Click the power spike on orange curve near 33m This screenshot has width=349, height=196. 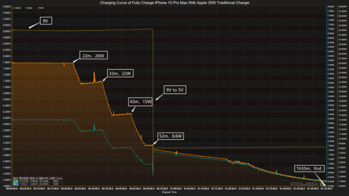pyautogui.click(x=94, y=73)
